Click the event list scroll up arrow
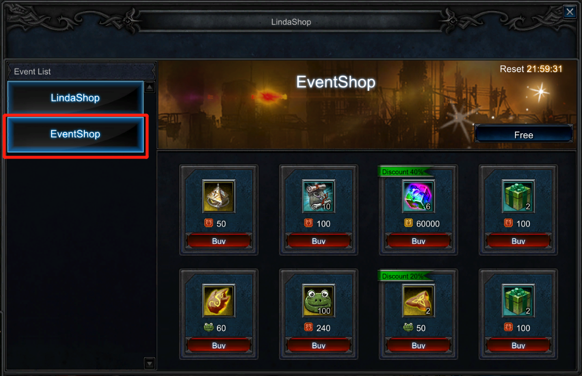This screenshot has width=582, height=376. 149,87
